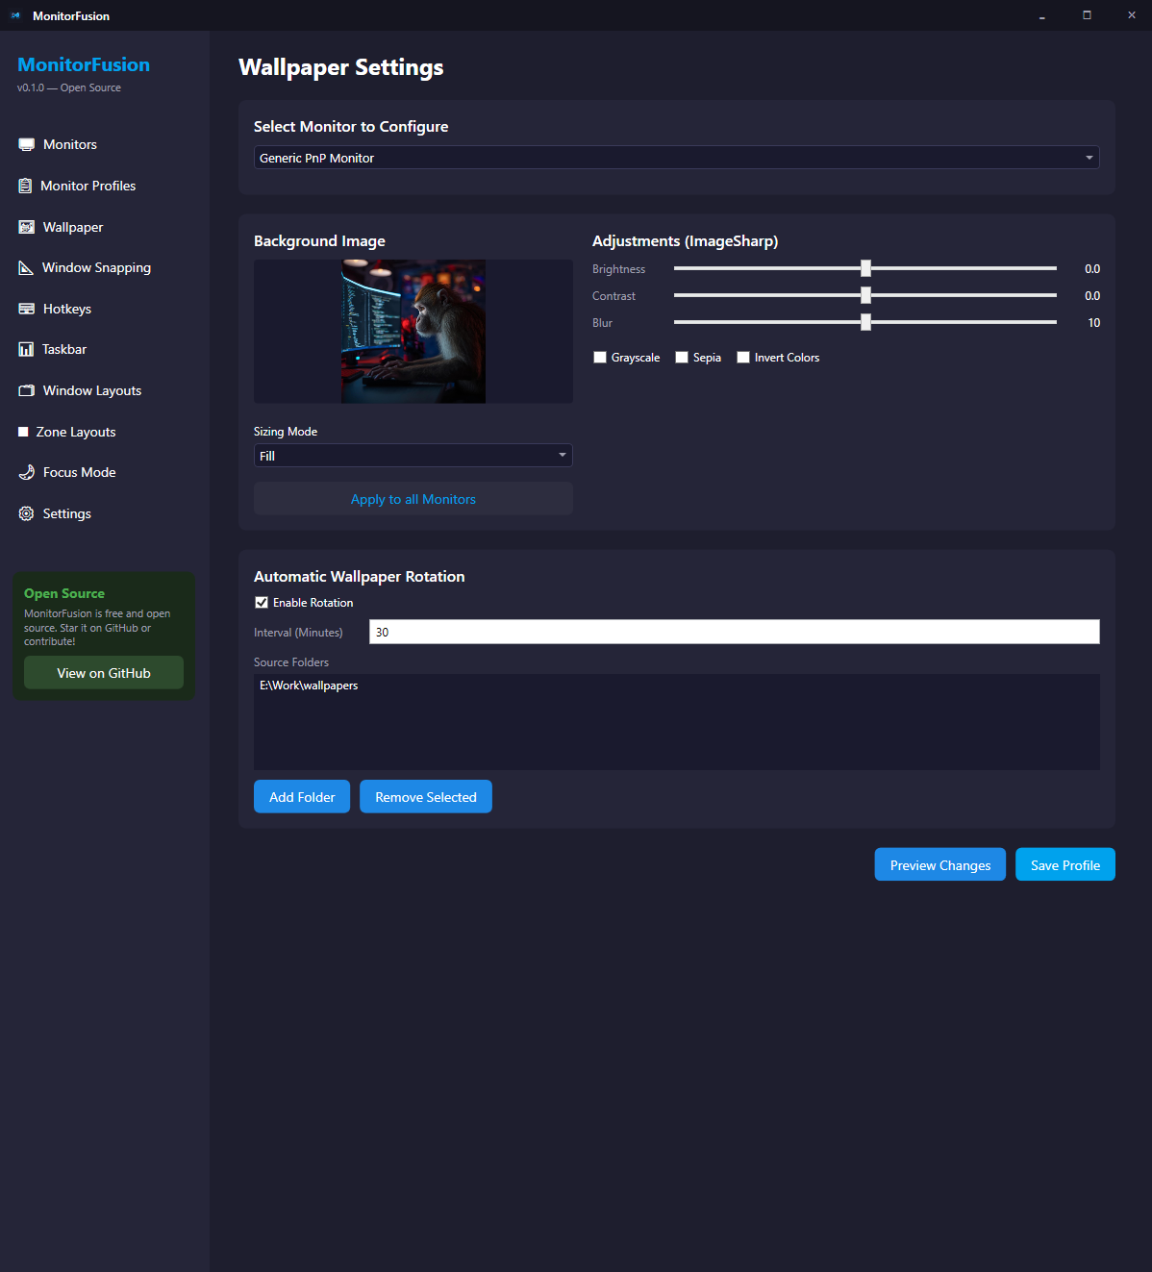This screenshot has height=1272, width=1152.
Task: Open Taskbar settings via sidebar icon
Action: (25, 348)
